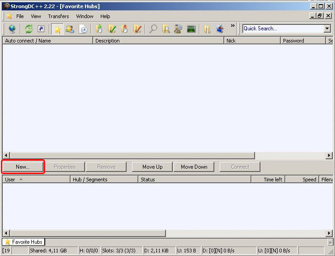The height and width of the screenshot is (256, 335).
Task: Click the Hub / Segments column header
Action: tap(104, 180)
